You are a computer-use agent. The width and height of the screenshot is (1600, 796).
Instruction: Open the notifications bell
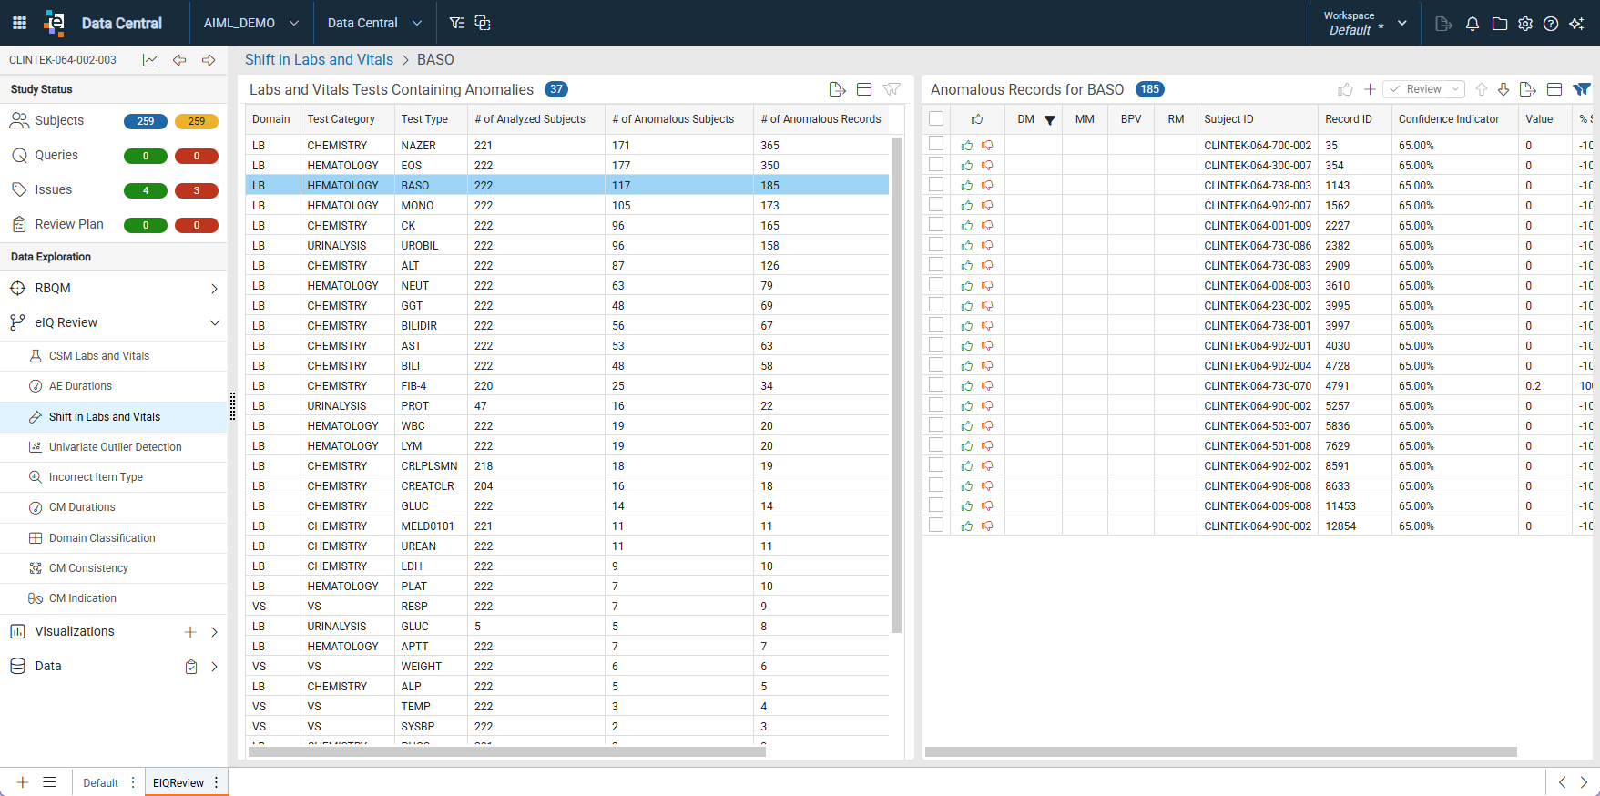[1473, 24]
